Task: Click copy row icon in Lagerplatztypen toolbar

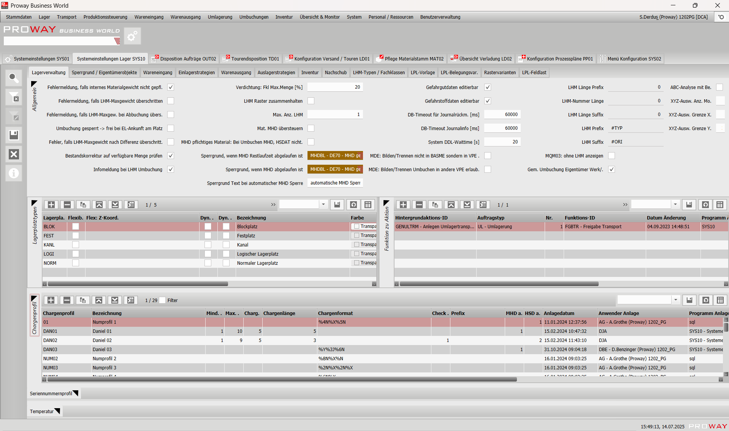Action: [x=83, y=205]
